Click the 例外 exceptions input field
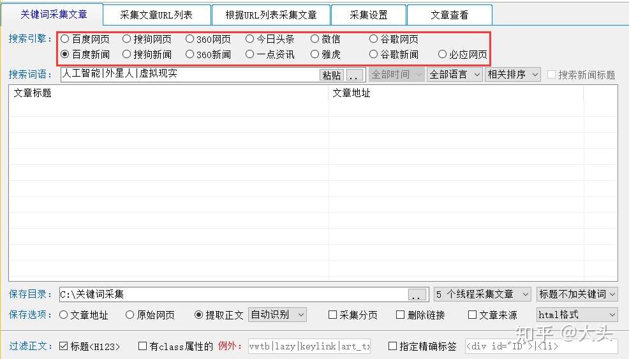 pyautogui.click(x=309, y=346)
